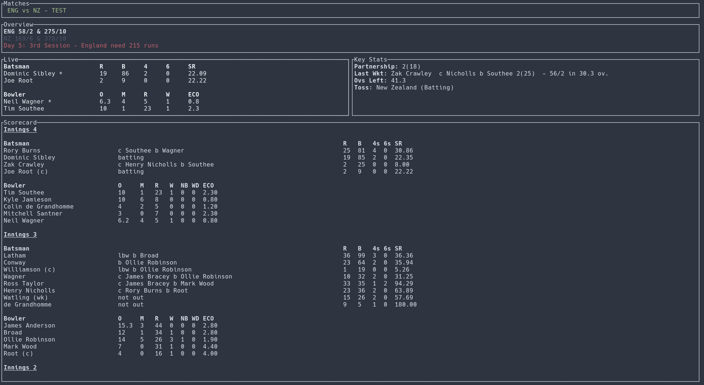
Task: Click the Matches panel title
Action: [x=17, y=4]
